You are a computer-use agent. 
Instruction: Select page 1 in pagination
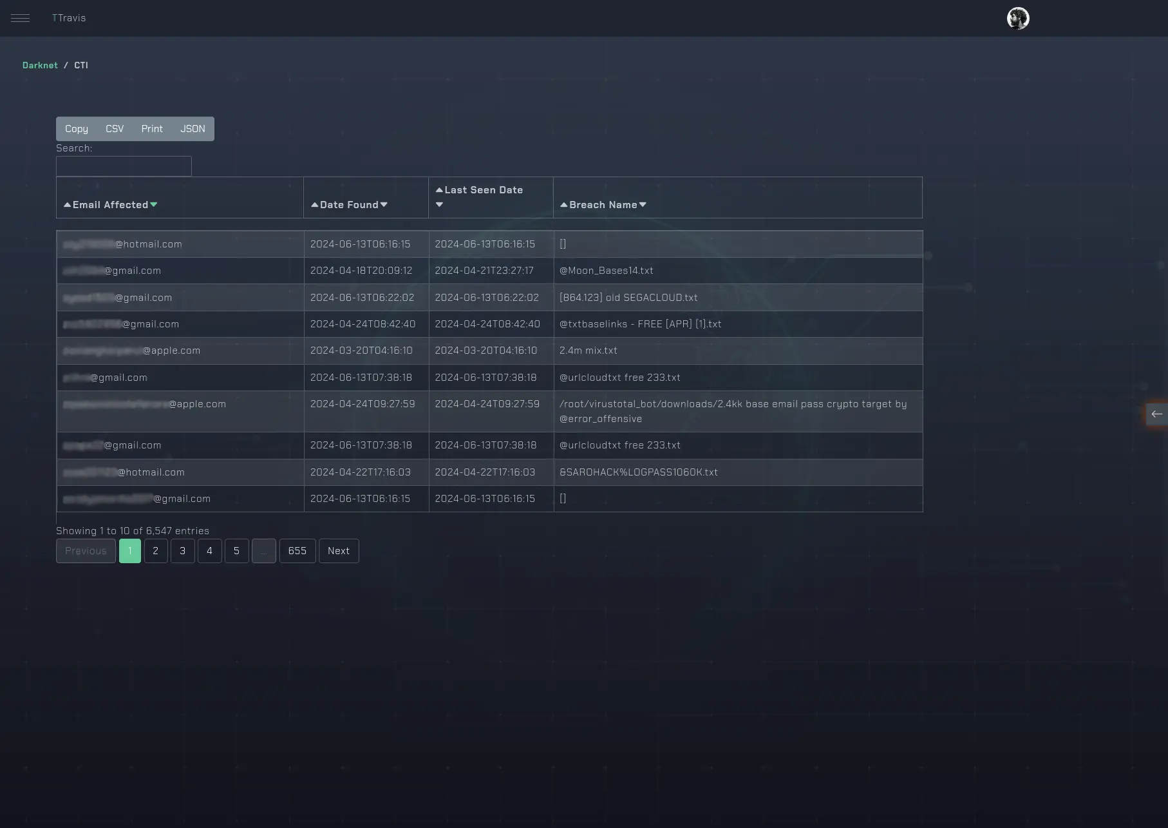click(130, 551)
